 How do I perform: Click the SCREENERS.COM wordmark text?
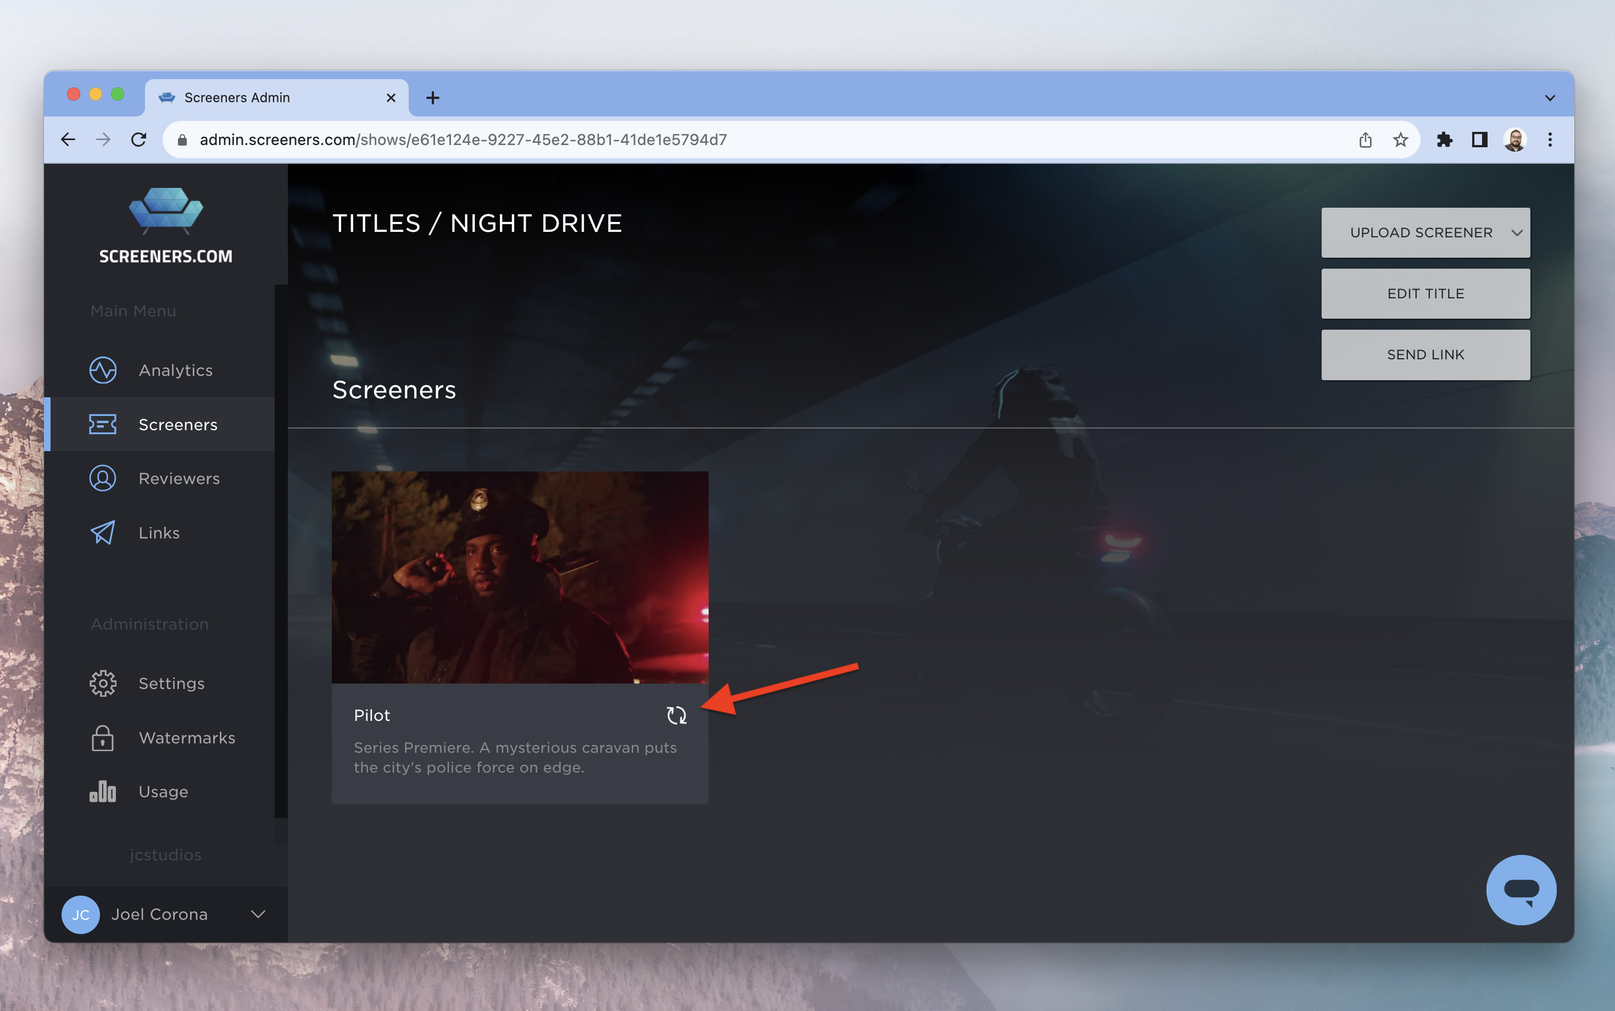point(166,256)
